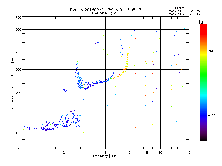The image size is (222, 166).
Task: Click the black bottom end of the colorbar
Action: click(x=203, y=140)
